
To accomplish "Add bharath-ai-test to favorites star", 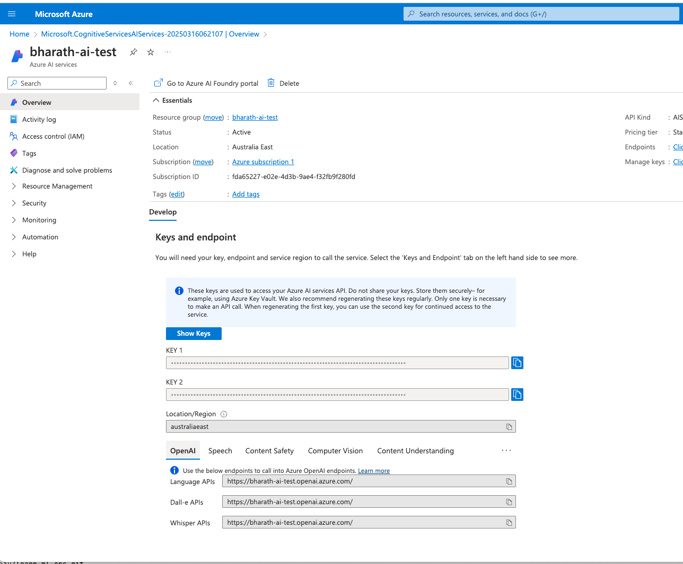I will coord(151,52).
